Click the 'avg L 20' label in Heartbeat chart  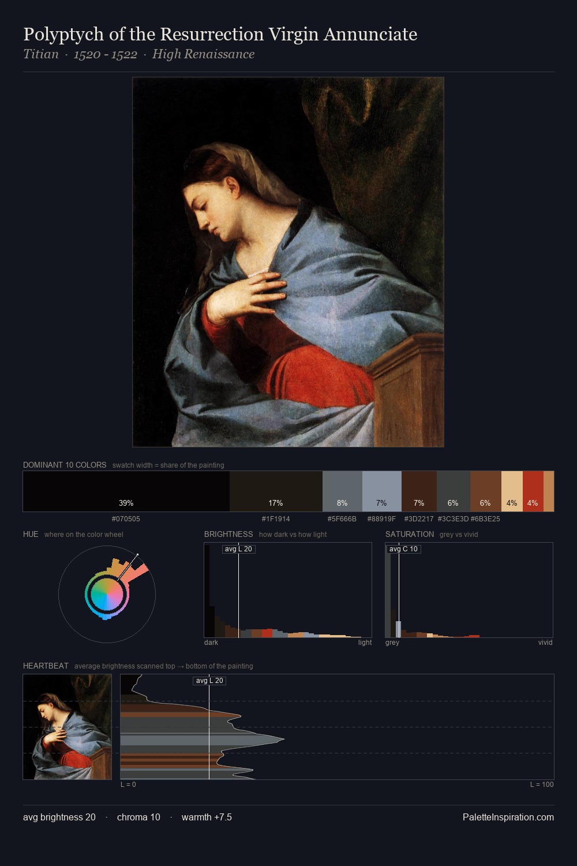(x=209, y=681)
